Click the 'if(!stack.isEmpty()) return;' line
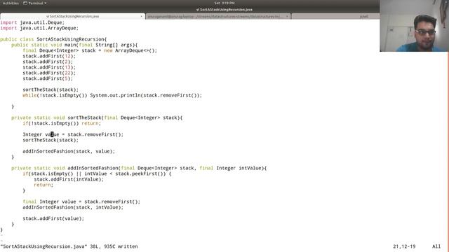Screen dimensions: 449x252 (62, 123)
